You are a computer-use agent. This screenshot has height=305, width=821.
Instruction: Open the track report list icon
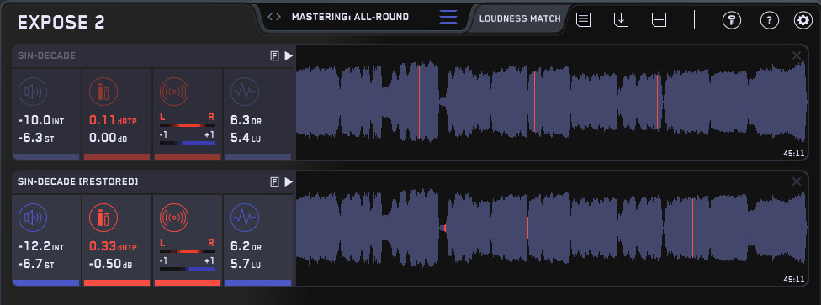pyautogui.click(x=583, y=20)
